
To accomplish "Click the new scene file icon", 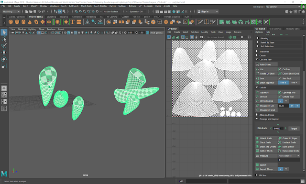I will click(x=27, y=11).
